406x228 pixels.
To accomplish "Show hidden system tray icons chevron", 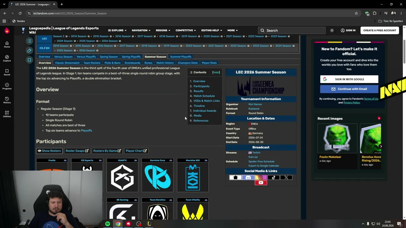I will [x=363, y=224].
